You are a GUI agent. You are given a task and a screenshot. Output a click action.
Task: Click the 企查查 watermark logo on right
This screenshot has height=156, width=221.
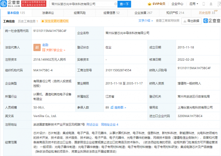(x=212, y=21)
